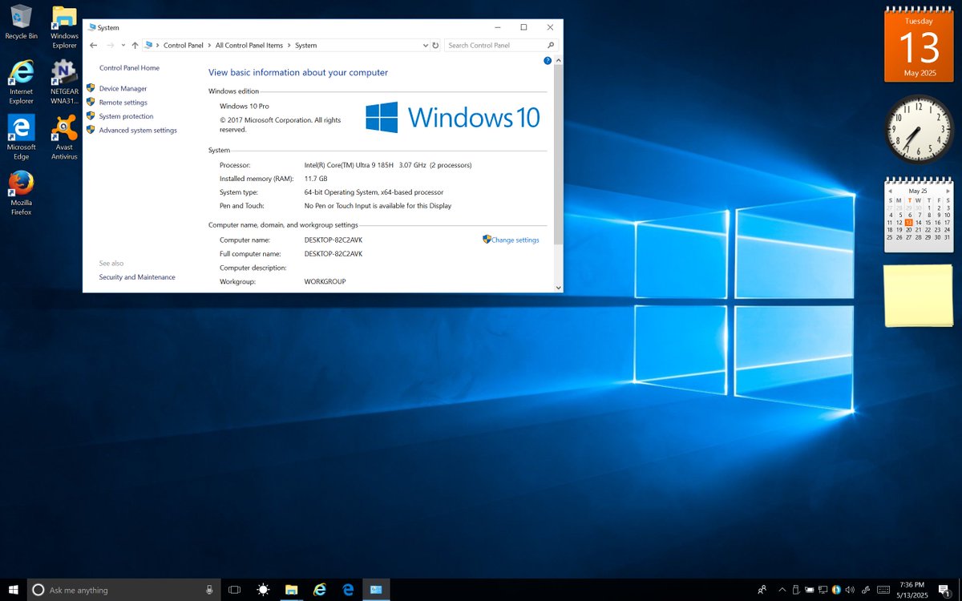
Task: Click the scrollbar down arrow in System window
Action: click(559, 287)
